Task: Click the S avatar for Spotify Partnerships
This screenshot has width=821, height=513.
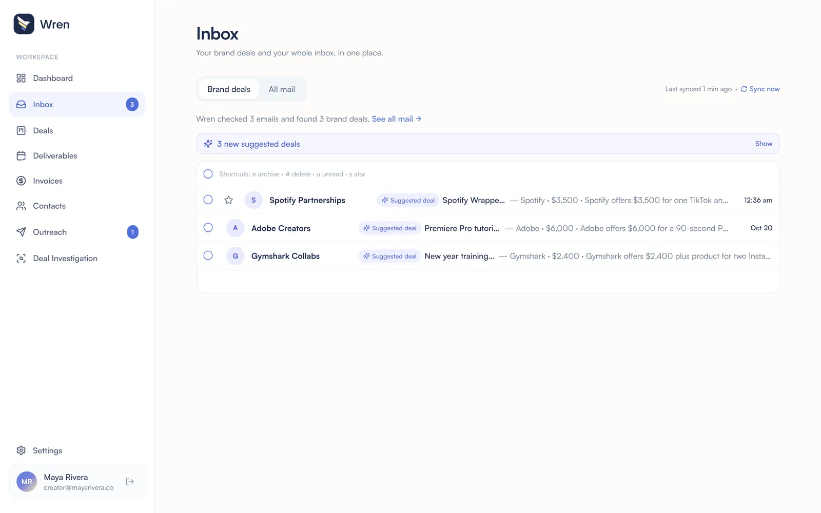Action: tap(253, 200)
